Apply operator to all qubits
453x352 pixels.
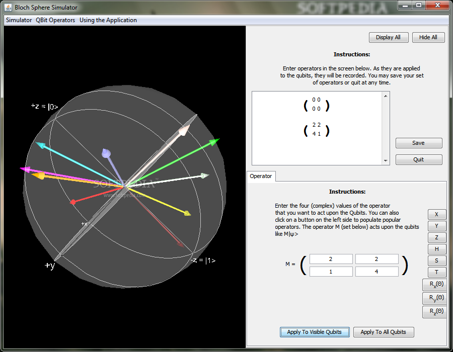pyautogui.click(x=384, y=332)
